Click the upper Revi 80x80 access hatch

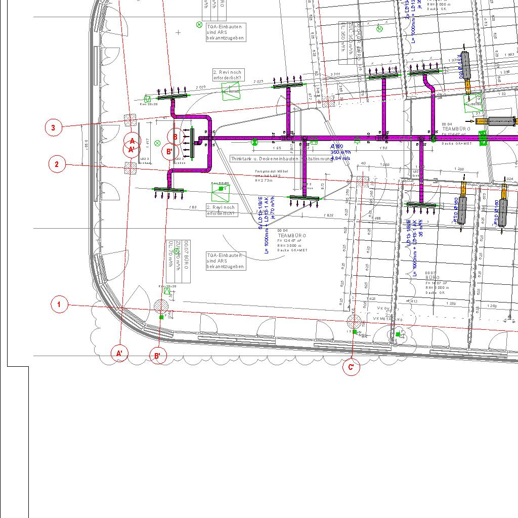pos(231,92)
